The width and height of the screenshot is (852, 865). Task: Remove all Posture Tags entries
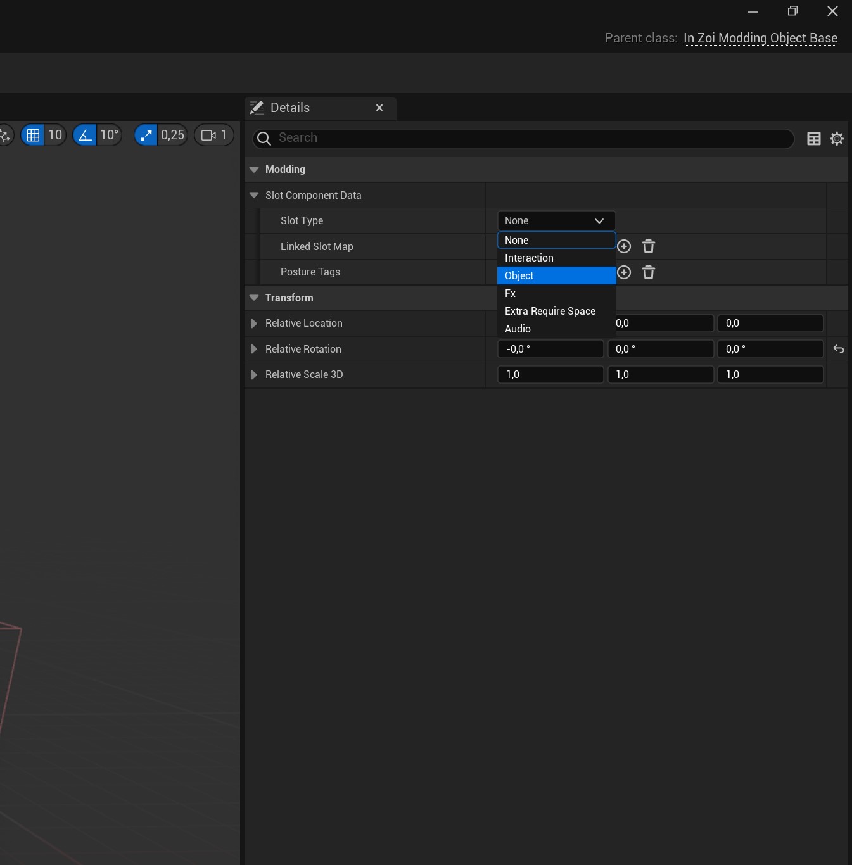pos(649,272)
